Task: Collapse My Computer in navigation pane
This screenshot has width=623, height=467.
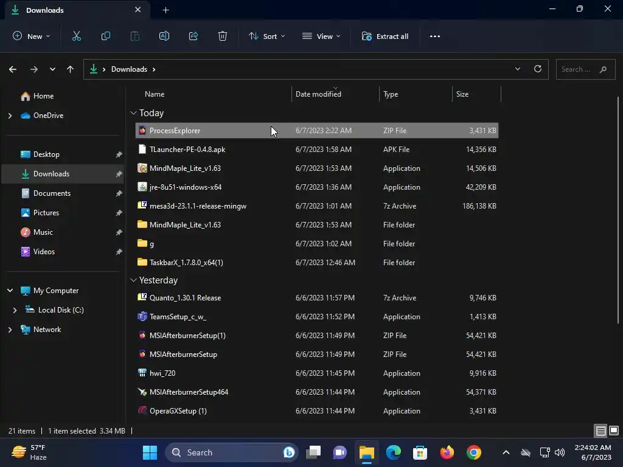Action: (x=10, y=291)
